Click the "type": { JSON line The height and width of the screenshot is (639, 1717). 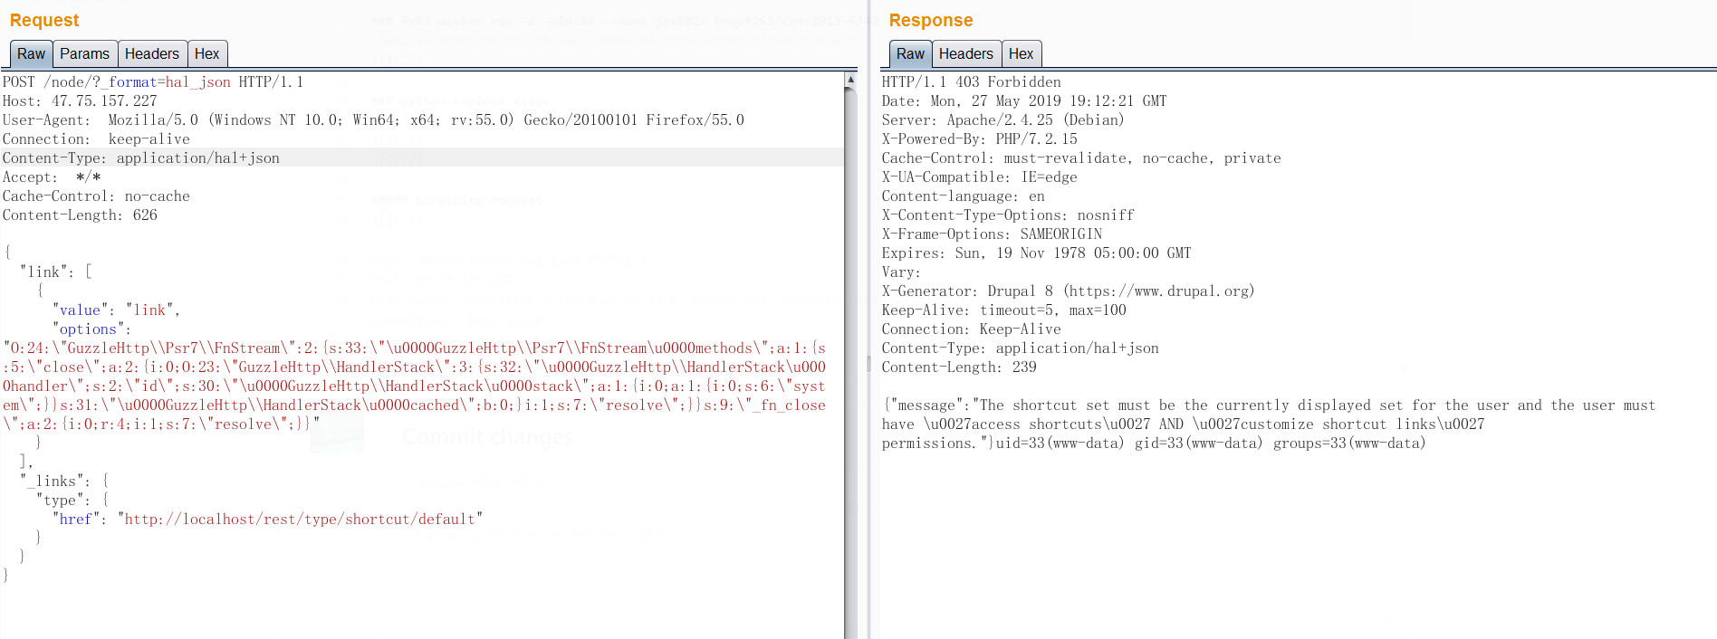72,500
